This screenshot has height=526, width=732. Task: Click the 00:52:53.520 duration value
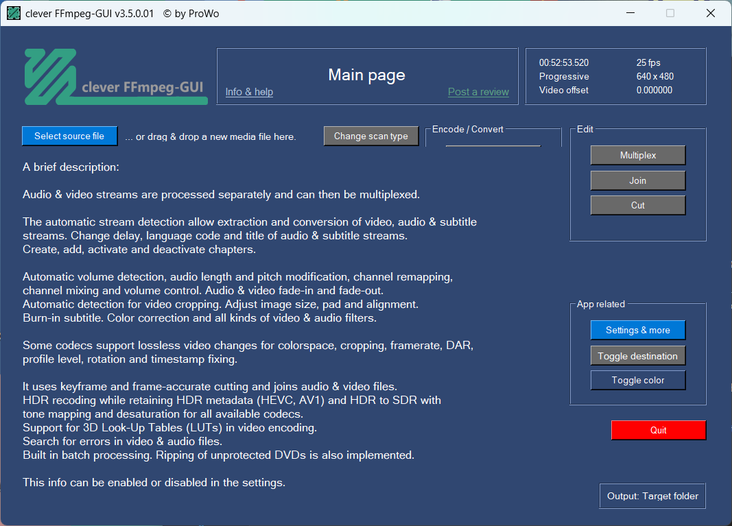tap(563, 62)
